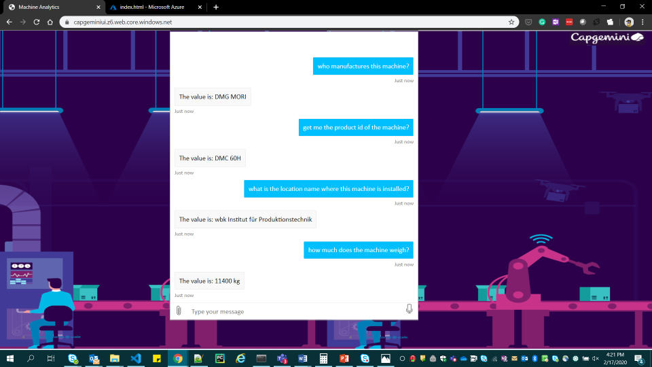This screenshot has height=367, width=652.
Task: Open Visual Studio Code from taskbar
Action: point(135,358)
